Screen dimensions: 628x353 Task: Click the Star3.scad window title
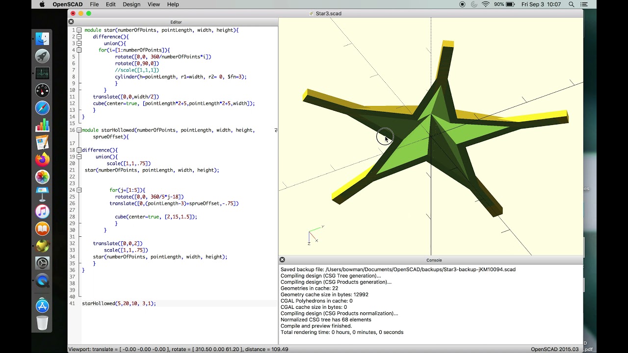pos(329,13)
